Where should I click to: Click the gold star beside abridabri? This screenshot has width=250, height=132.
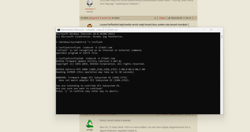[x=96, y=9]
